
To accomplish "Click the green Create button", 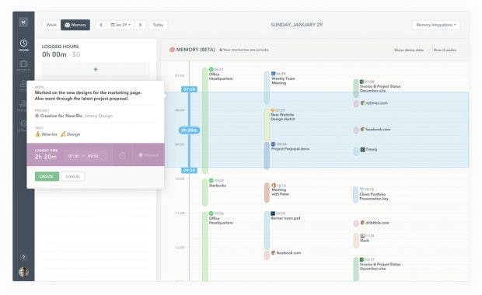I will click(x=47, y=176).
